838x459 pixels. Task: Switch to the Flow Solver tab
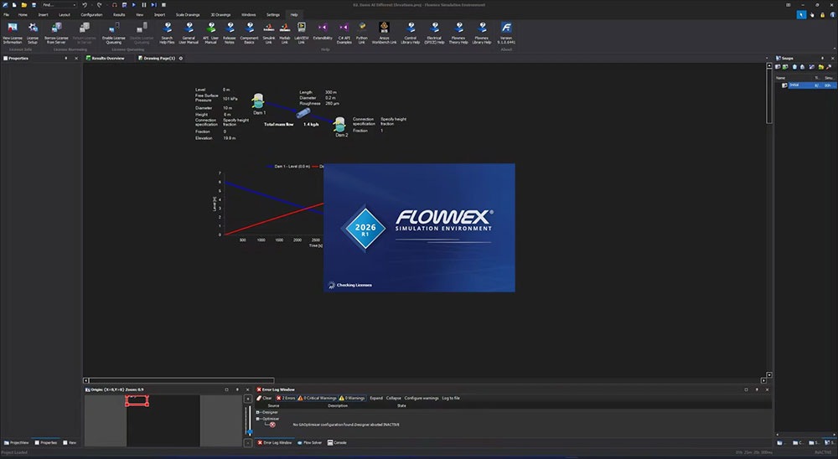pyautogui.click(x=309, y=442)
